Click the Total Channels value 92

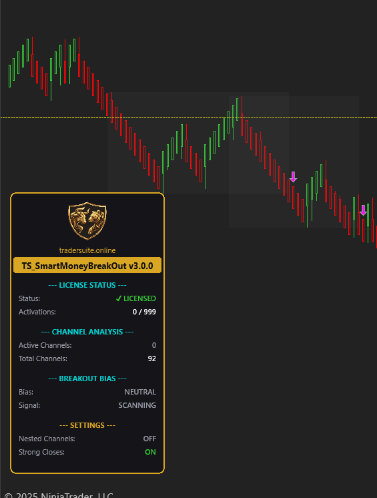152,358
